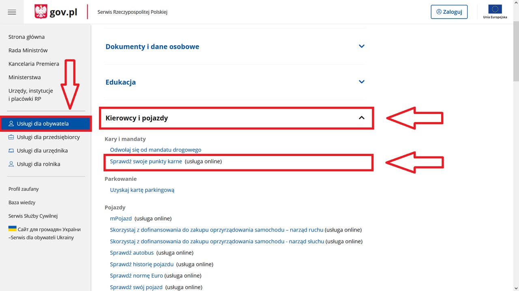Open Strona główna in the sidebar
519x291 pixels.
tap(26, 37)
